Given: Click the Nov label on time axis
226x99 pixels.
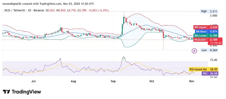Looking at the screenshot, I should tap(192, 81).
